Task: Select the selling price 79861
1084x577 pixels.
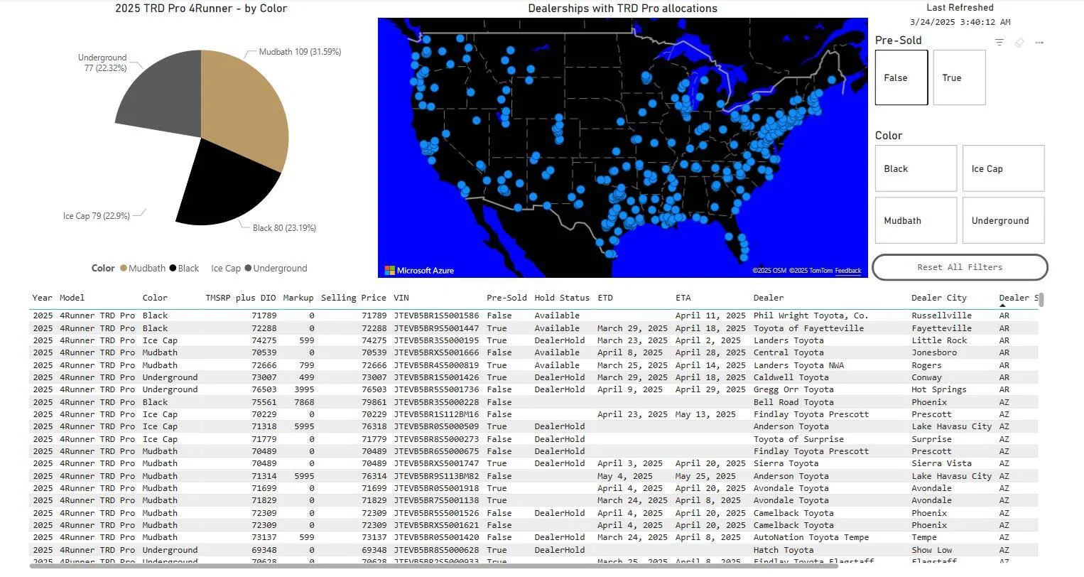Action: click(x=374, y=402)
